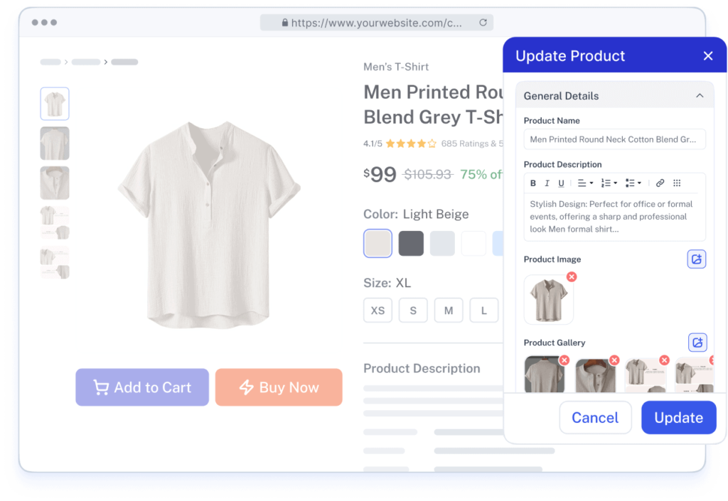Select the dark grey color swatch

[411, 243]
